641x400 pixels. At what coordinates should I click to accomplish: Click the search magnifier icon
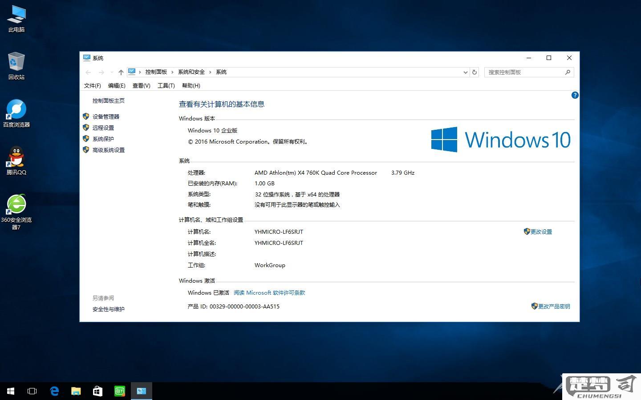pyautogui.click(x=568, y=72)
